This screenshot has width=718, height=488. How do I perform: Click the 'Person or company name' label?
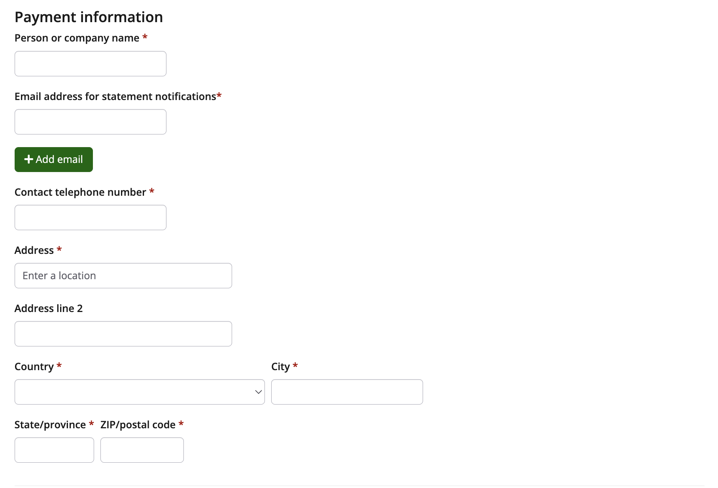pos(77,38)
